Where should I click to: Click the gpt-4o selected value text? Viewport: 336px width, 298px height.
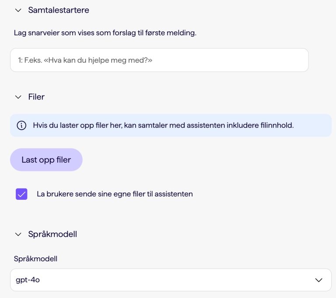click(27, 280)
